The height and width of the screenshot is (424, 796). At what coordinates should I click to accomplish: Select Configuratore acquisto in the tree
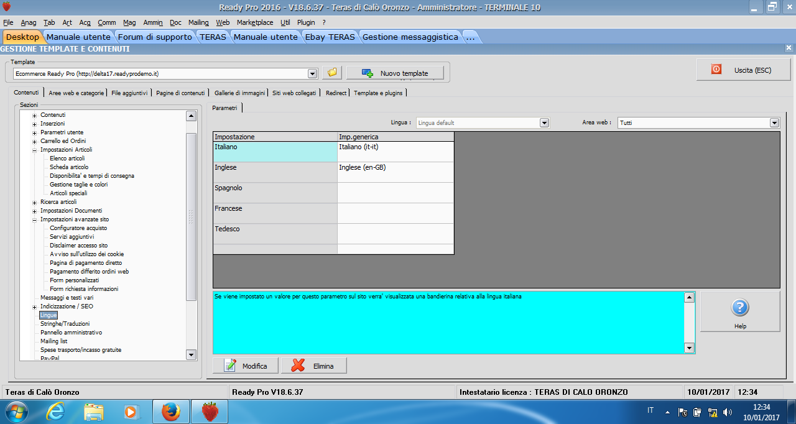pyautogui.click(x=78, y=228)
